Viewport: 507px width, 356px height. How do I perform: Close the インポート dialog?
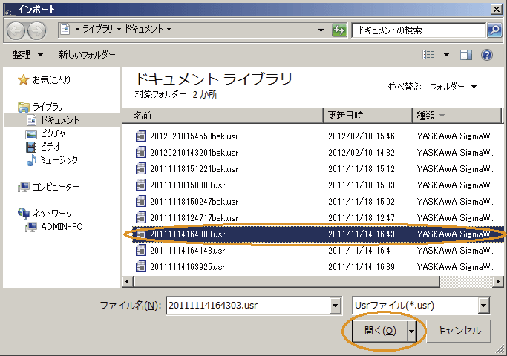pyautogui.click(x=497, y=10)
